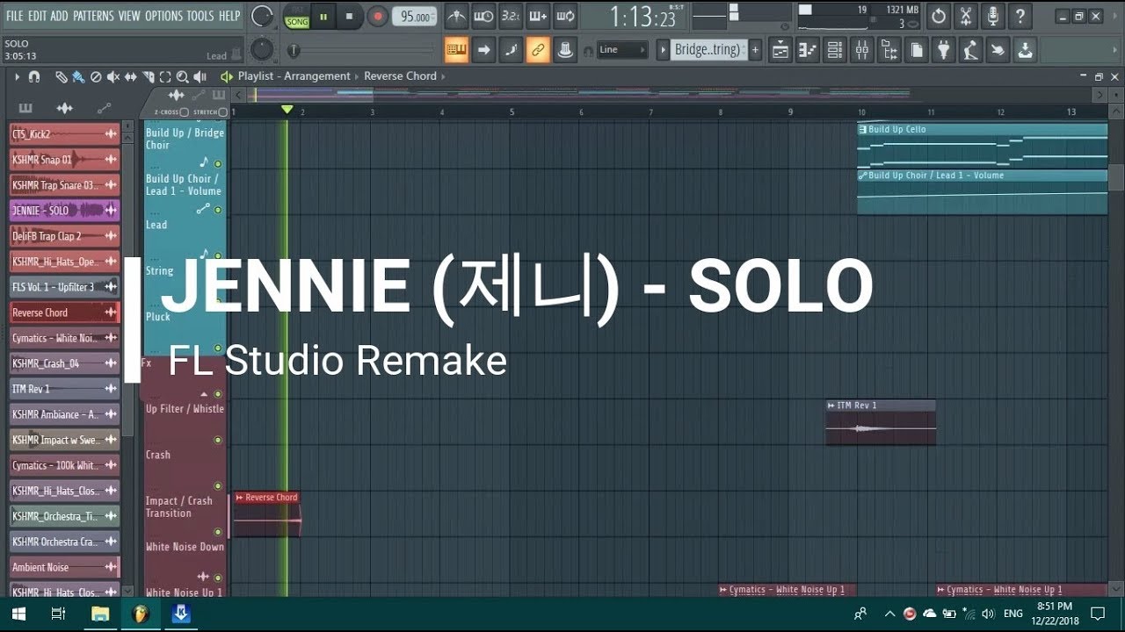The image size is (1125, 632).
Task: Open the Channel rack icon
Action: click(835, 50)
